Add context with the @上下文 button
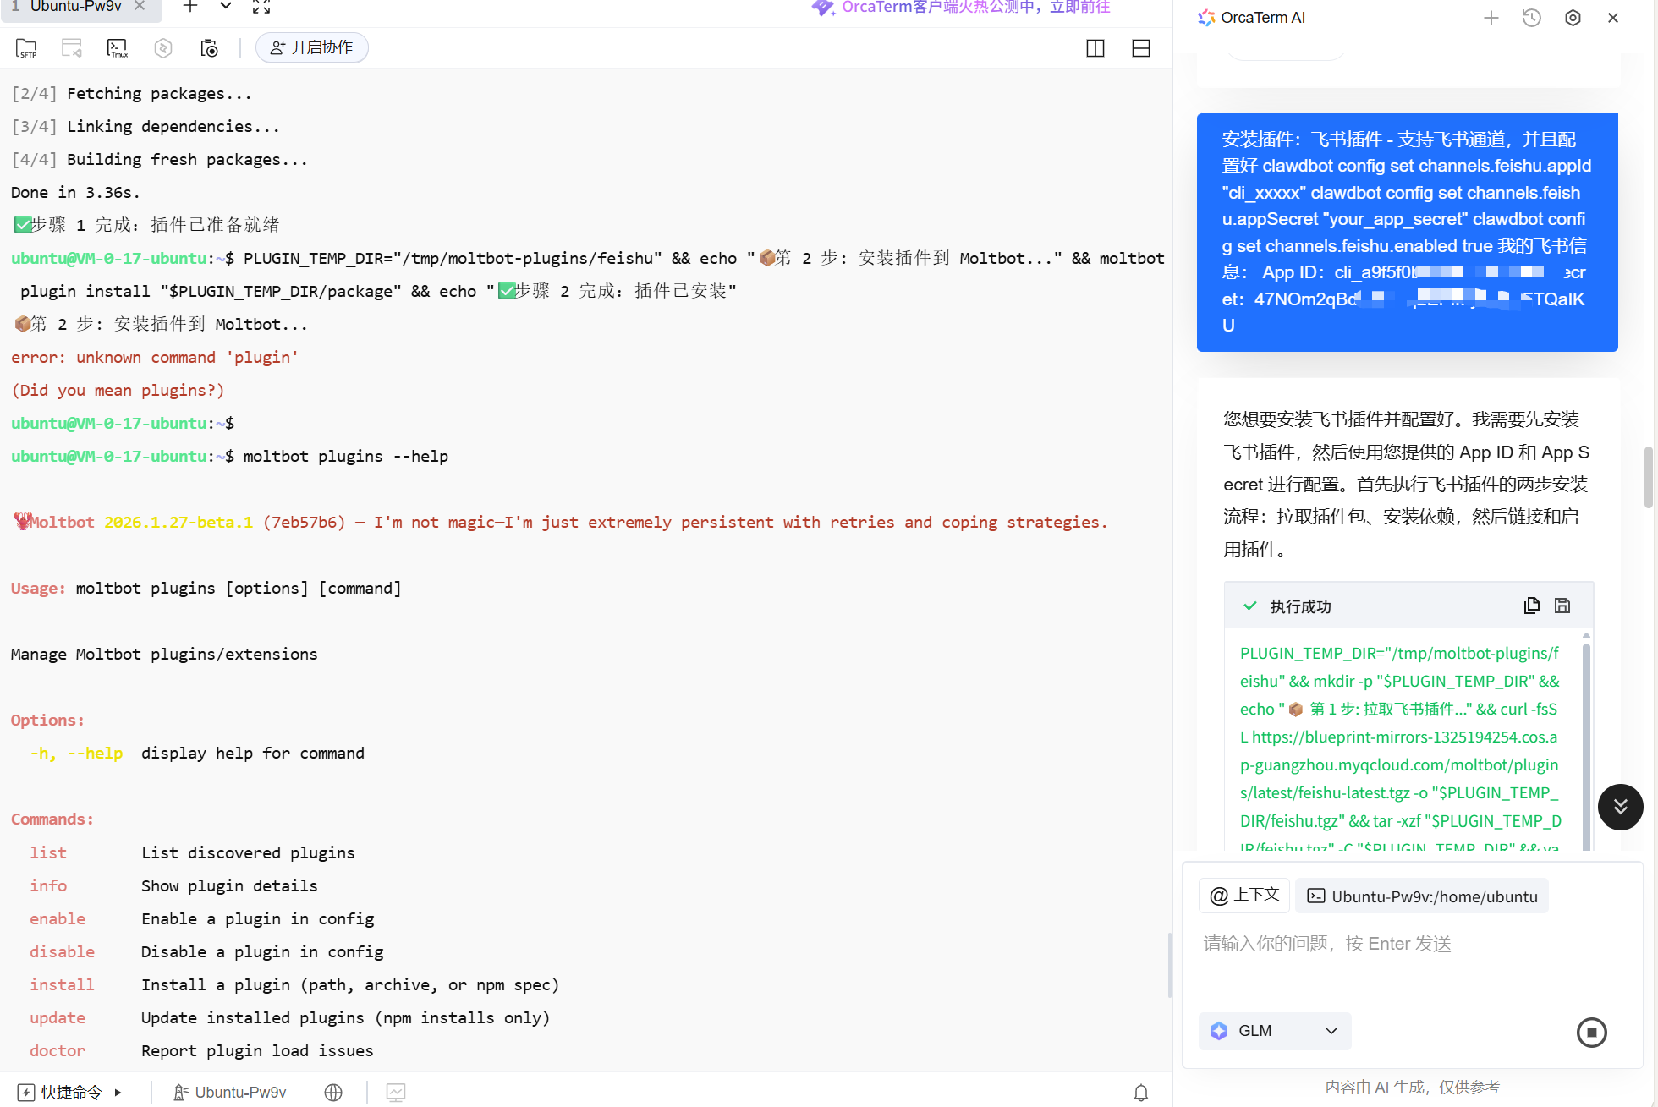The height and width of the screenshot is (1107, 1658). pos(1244,896)
